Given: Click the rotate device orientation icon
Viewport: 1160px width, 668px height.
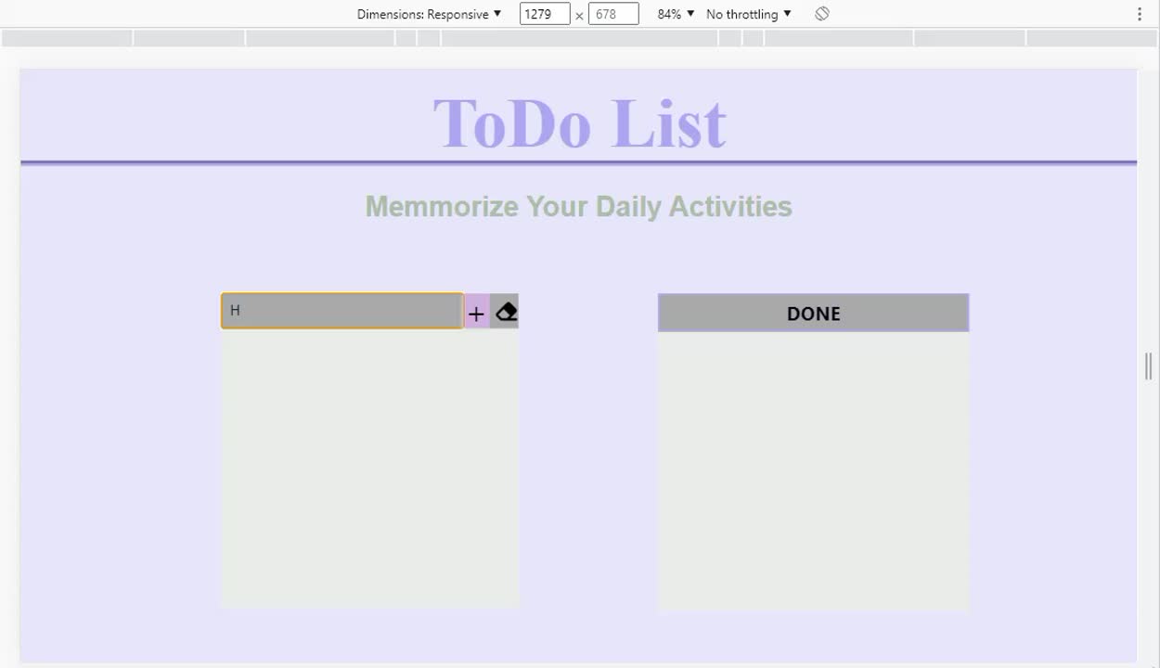Looking at the screenshot, I should [x=821, y=14].
